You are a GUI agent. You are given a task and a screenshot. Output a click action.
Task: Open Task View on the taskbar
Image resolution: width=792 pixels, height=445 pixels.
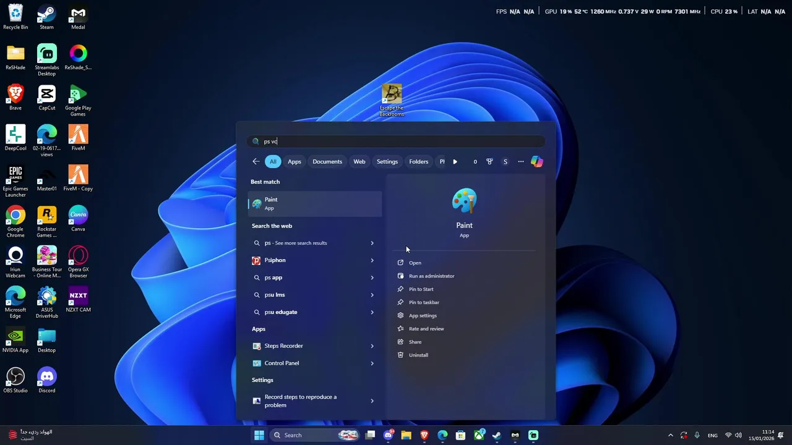pyautogui.click(x=370, y=435)
